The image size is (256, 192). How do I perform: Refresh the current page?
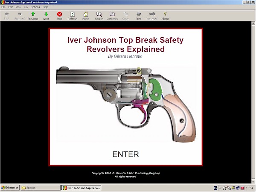[x=73, y=14]
